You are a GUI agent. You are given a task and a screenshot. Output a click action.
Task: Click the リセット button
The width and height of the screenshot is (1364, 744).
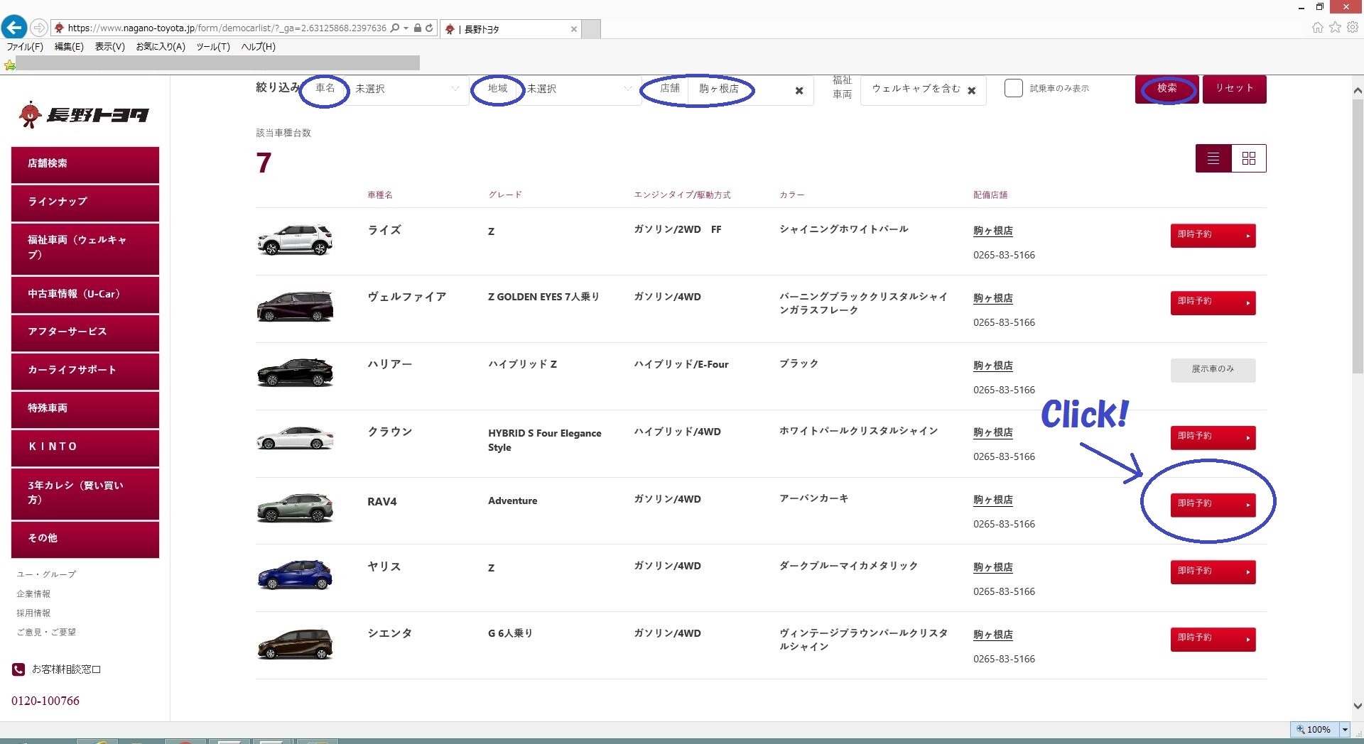click(x=1234, y=89)
